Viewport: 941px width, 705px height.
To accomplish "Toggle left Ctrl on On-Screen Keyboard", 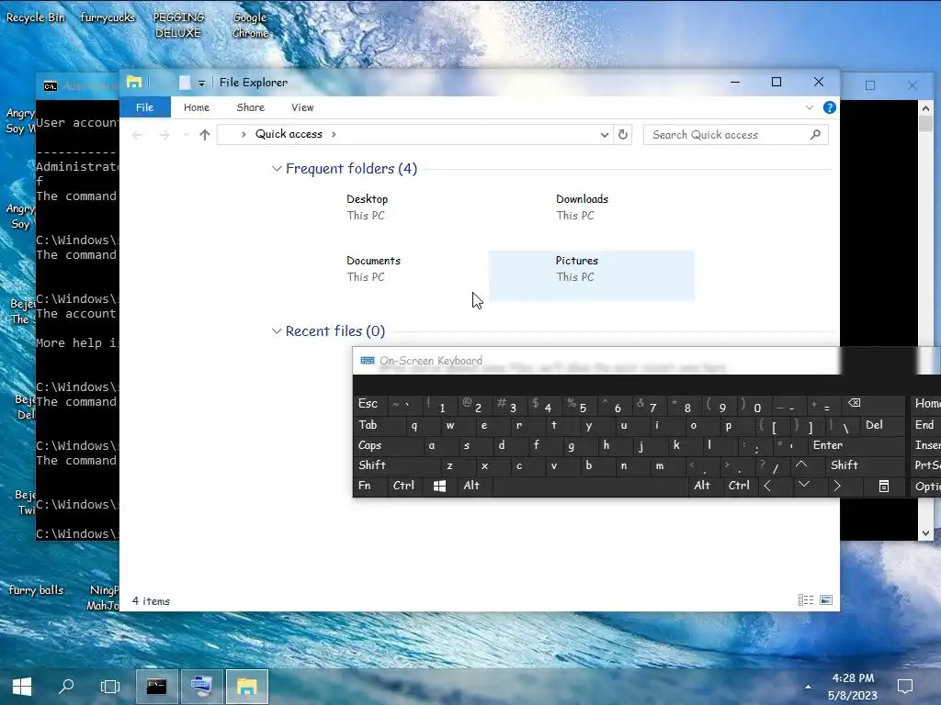I will pyautogui.click(x=403, y=485).
